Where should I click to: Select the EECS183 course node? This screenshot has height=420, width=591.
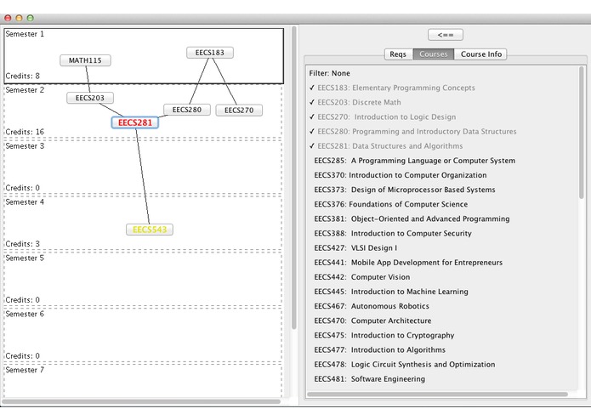210,53
